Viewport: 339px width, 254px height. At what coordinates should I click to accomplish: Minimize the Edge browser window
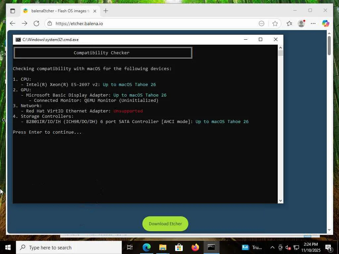295,10
